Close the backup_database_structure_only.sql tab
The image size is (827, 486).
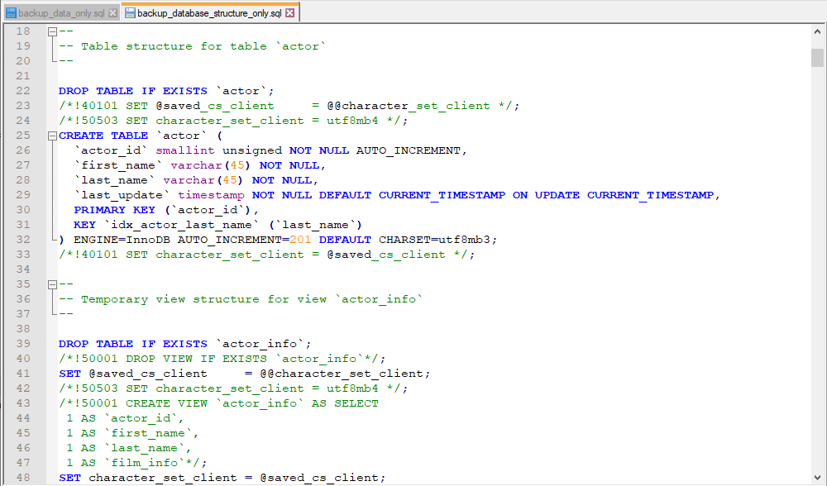click(x=290, y=13)
